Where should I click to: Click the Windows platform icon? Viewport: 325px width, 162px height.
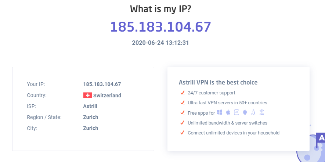pos(220,112)
